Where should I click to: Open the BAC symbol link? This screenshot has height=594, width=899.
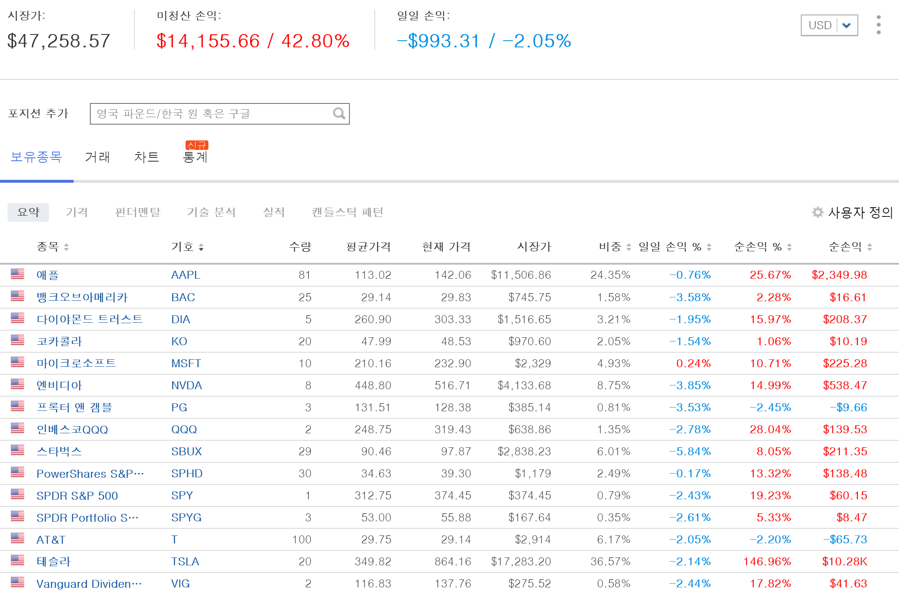tap(183, 297)
